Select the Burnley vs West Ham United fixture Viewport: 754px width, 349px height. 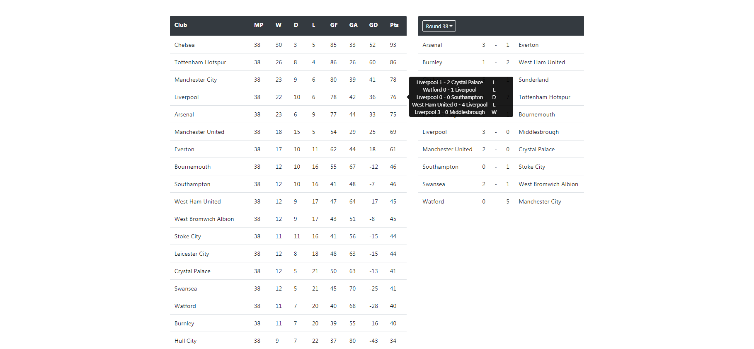coord(496,62)
